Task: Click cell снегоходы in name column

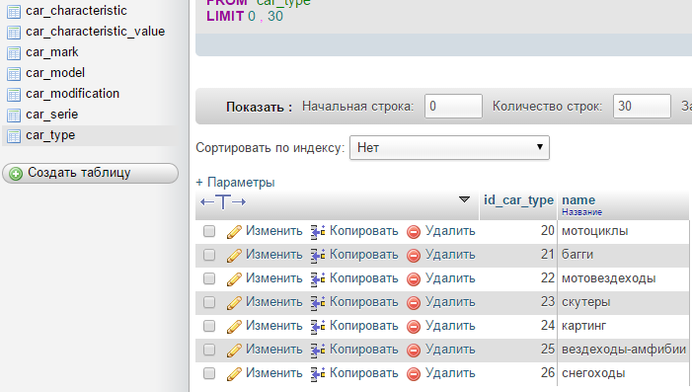Action: [x=593, y=373]
